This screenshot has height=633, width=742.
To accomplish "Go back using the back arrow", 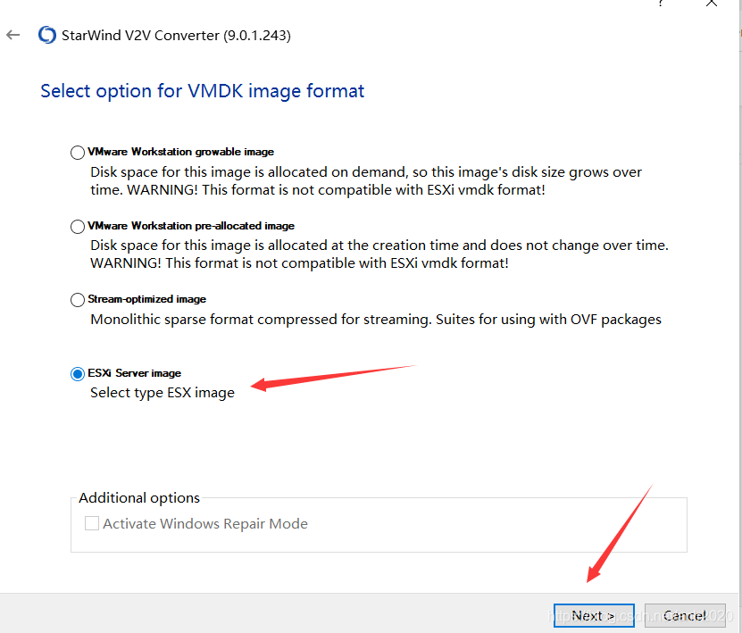I will 13,35.
